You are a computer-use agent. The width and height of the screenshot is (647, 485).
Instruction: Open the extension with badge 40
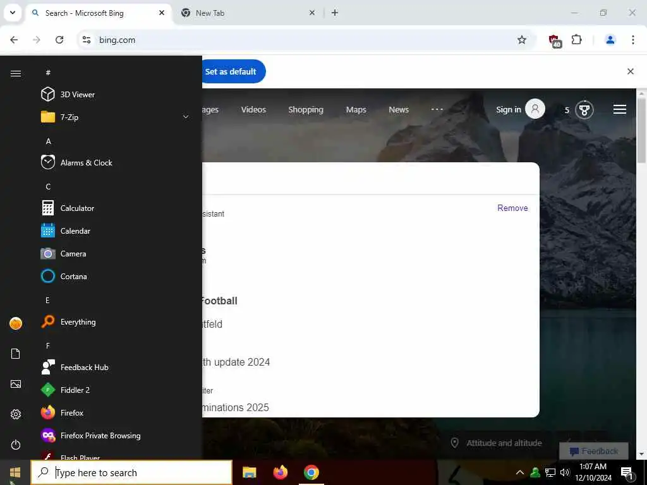point(555,40)
